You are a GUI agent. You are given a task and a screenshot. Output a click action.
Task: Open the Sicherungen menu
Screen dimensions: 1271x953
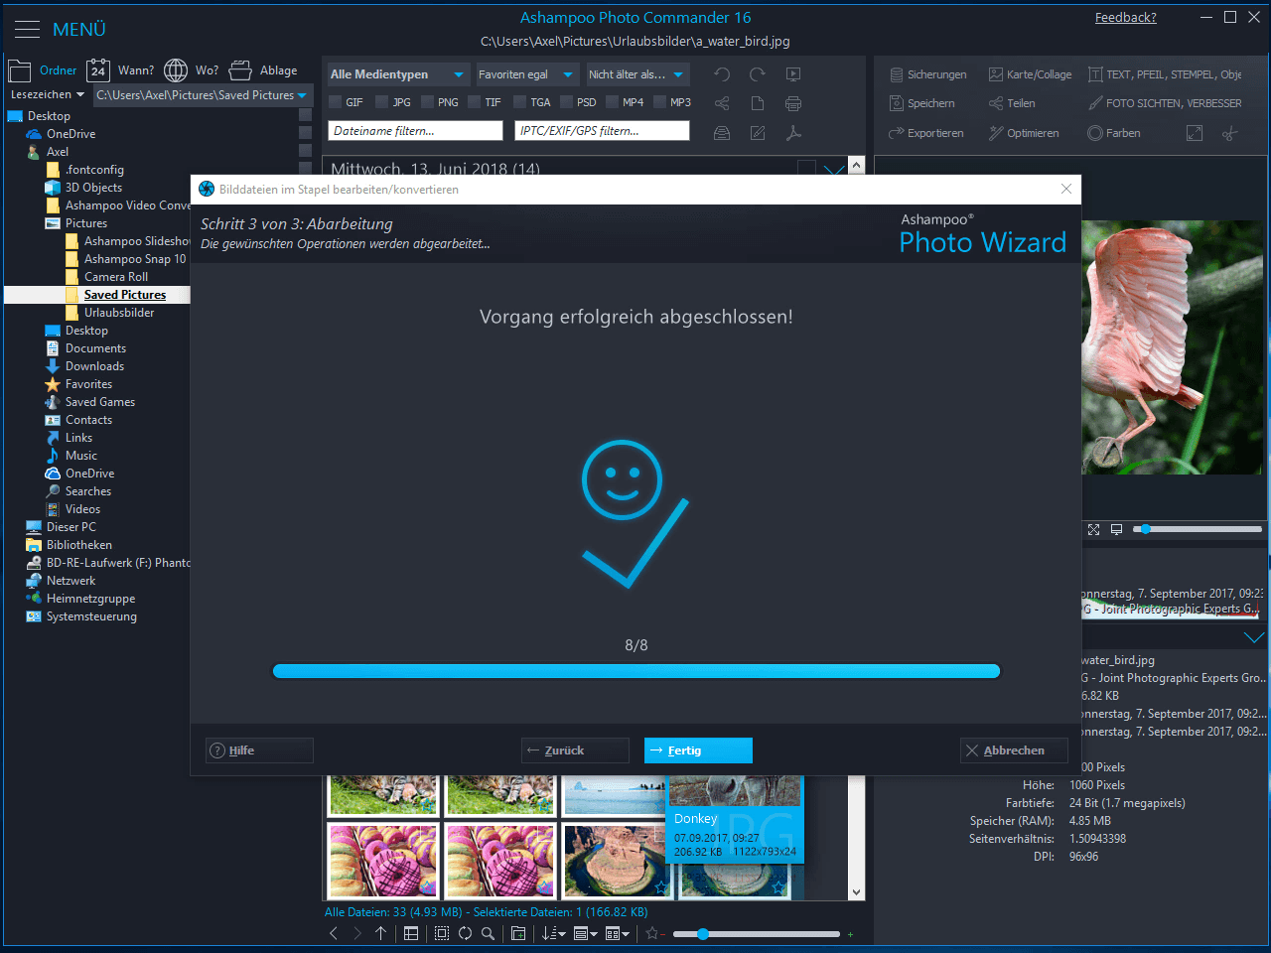pos(928,74)
